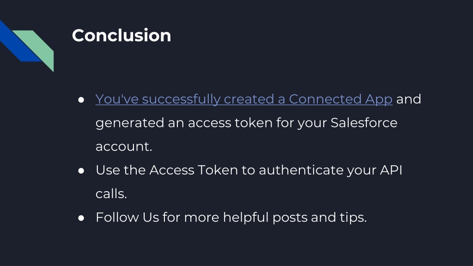Screen dimensions: 473x266
Task: Click the third bullet point marker
Action: point(81,218)
